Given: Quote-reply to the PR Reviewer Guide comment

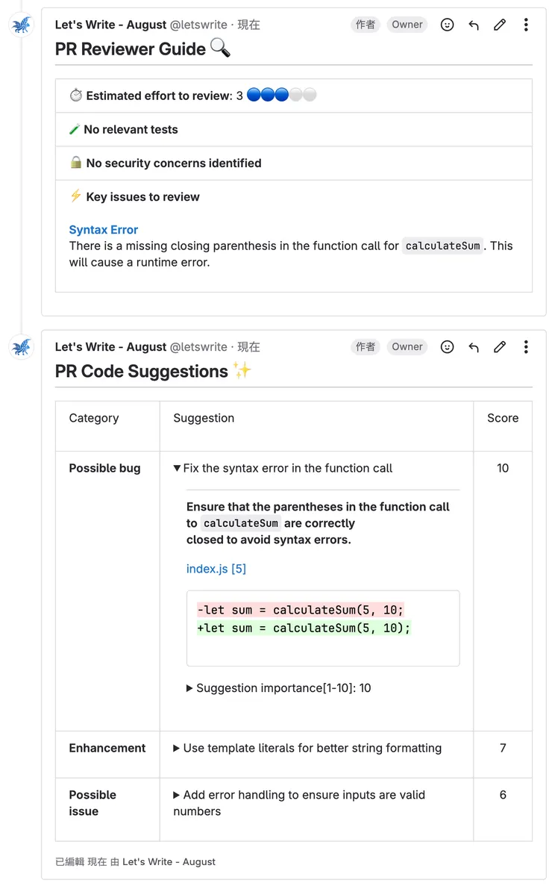Looking at the screenshot, I should tap(473, 24).
